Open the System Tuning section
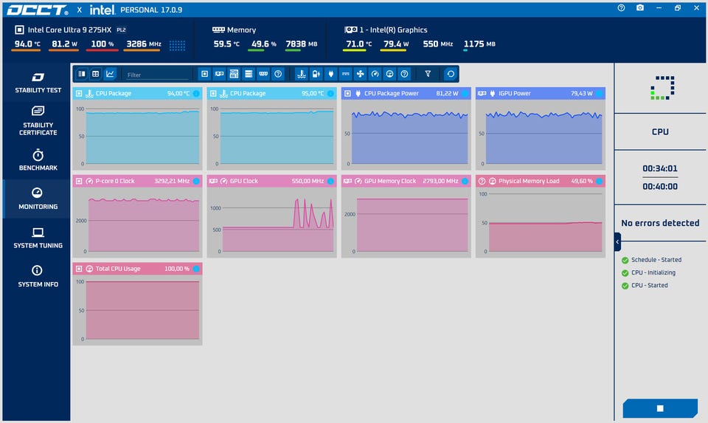Viewport: 708px width, 423px height. pos(38,238)
